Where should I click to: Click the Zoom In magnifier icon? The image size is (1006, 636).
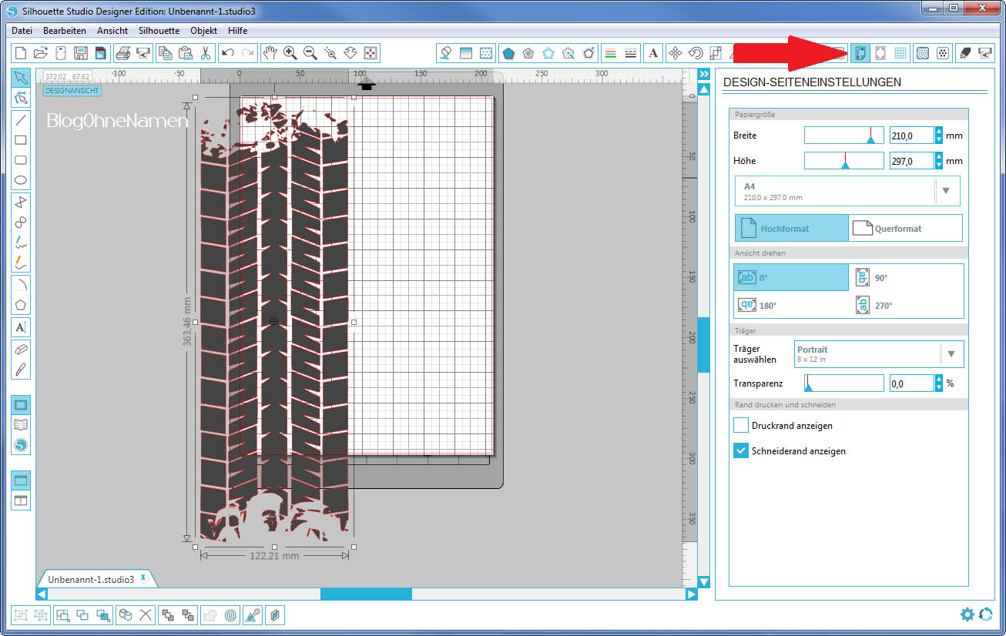pyautogui.click(x=290, y=53)
